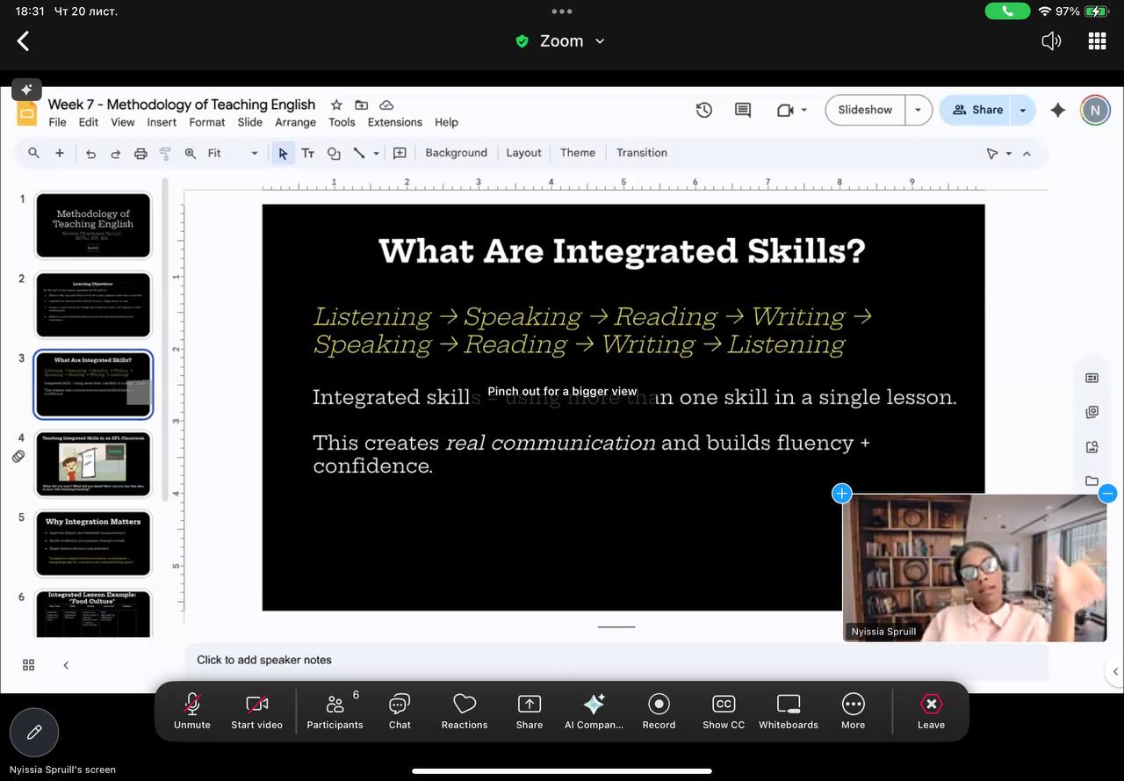Start recording with Record button
Viewport: 1124px width, 781px height.
click(x=659, y=711)
